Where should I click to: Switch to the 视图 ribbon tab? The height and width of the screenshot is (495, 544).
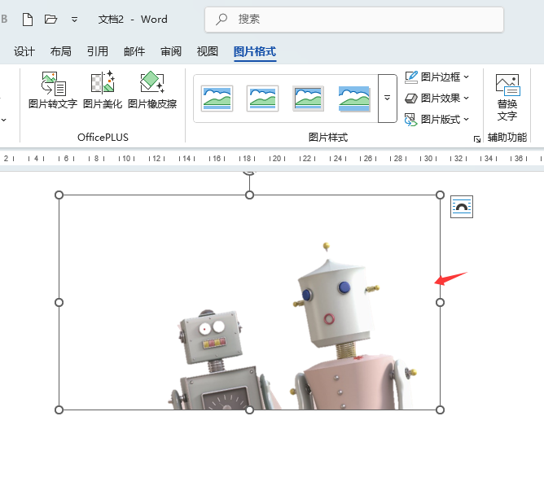pos(208,51)
